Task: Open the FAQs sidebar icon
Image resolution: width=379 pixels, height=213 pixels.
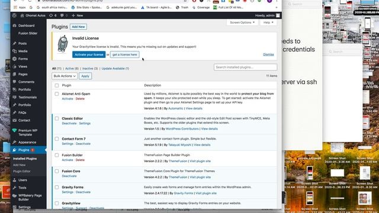Action: pyautogui.click(x=14, y=112)
